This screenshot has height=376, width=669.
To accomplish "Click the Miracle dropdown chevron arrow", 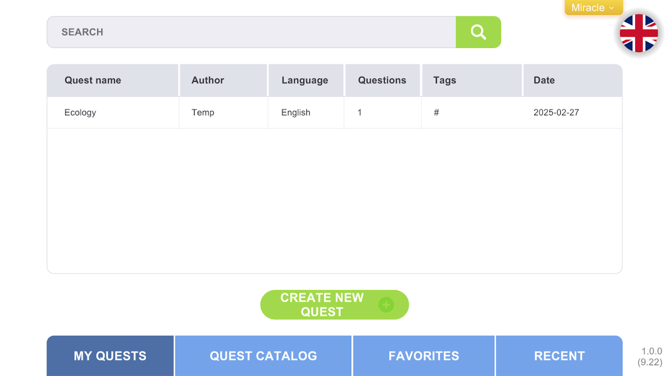I will tap(611, 8).
